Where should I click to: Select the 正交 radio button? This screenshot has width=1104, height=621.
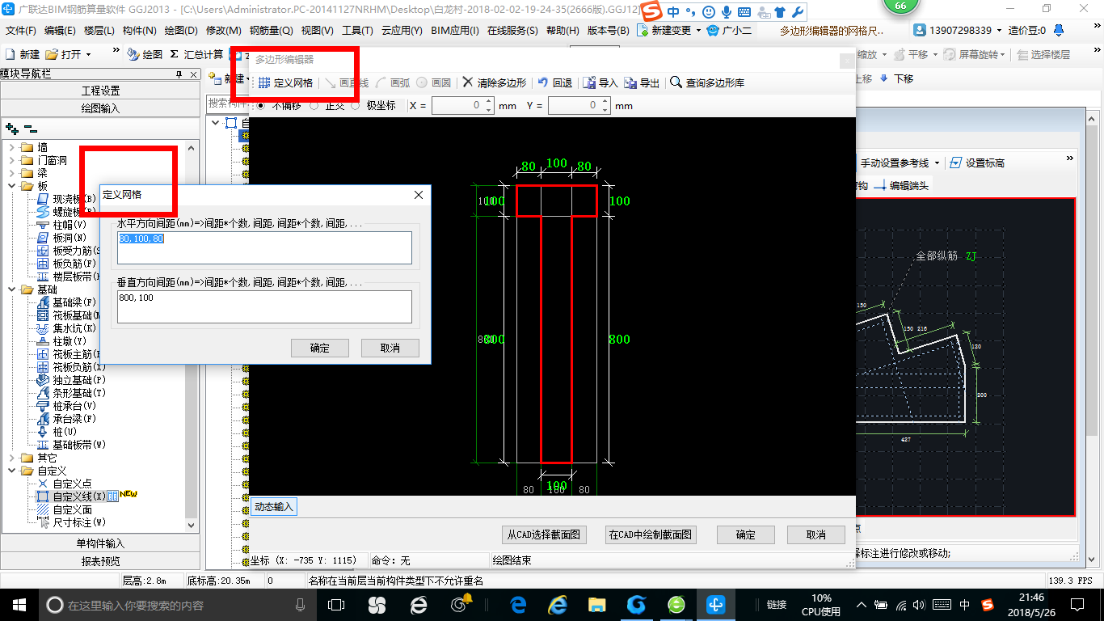314,105
